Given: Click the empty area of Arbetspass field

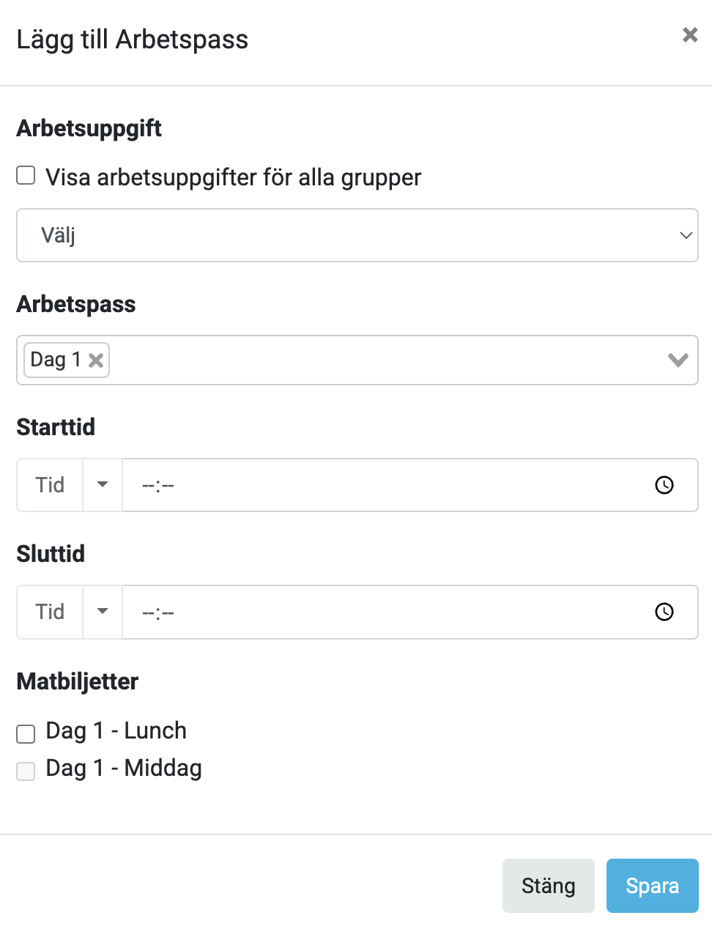Looking at the screenshot, I should (x=381, y=360).
